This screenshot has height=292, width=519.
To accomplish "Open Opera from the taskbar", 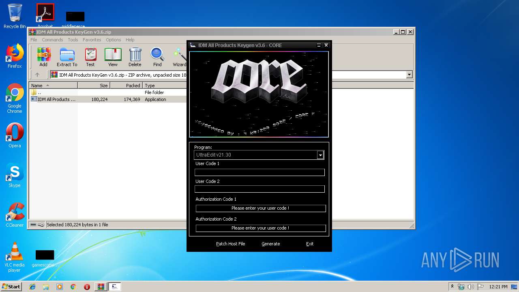I will coord(87,287).
